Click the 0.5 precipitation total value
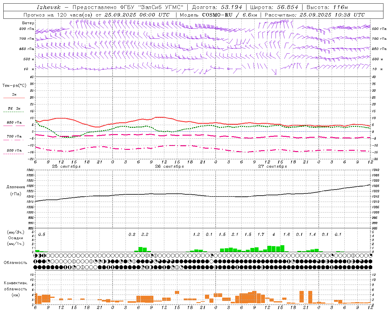This screenshot has width=388, height=310. [x=42, y=235]
